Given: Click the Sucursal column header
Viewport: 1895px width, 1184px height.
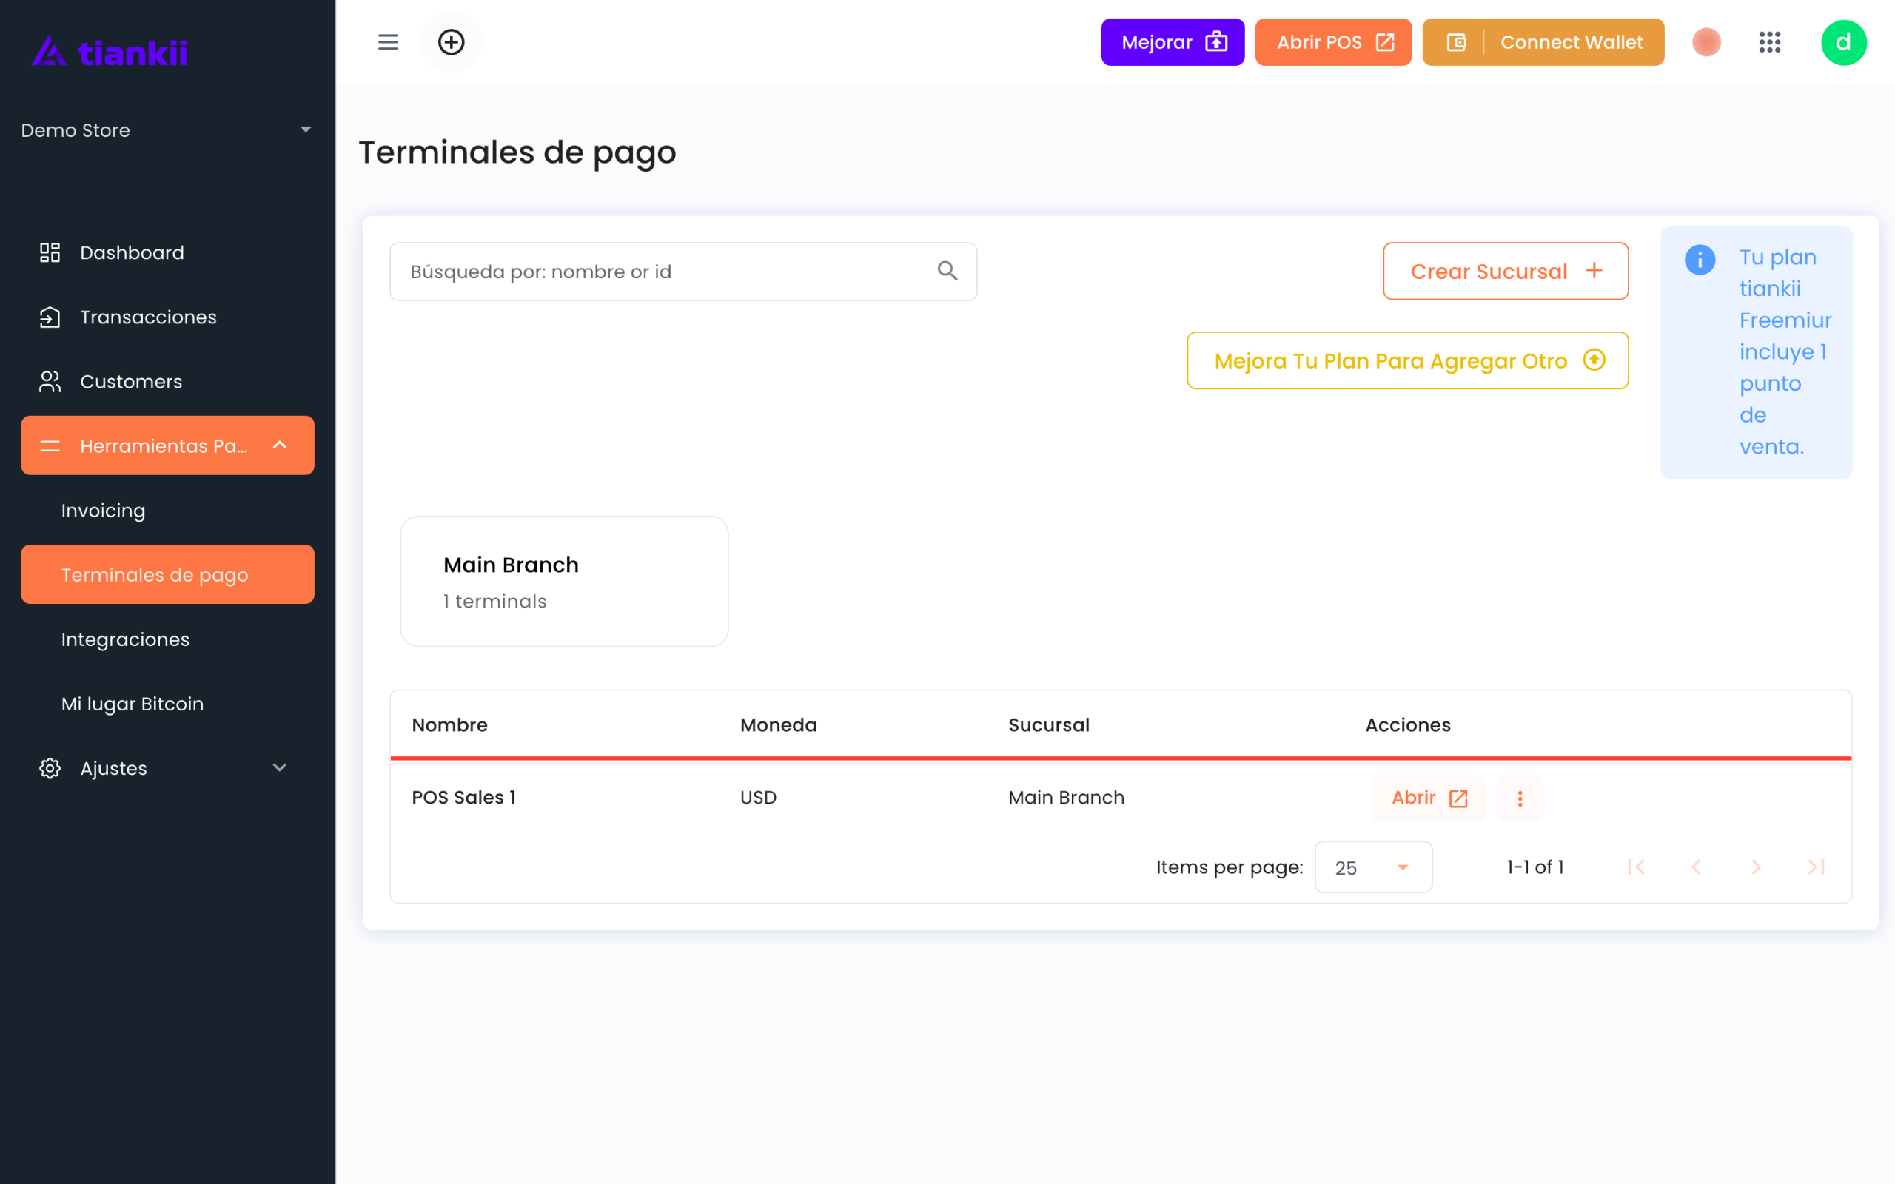Looking at the screenshot, I should click(x=1048, y=725).
